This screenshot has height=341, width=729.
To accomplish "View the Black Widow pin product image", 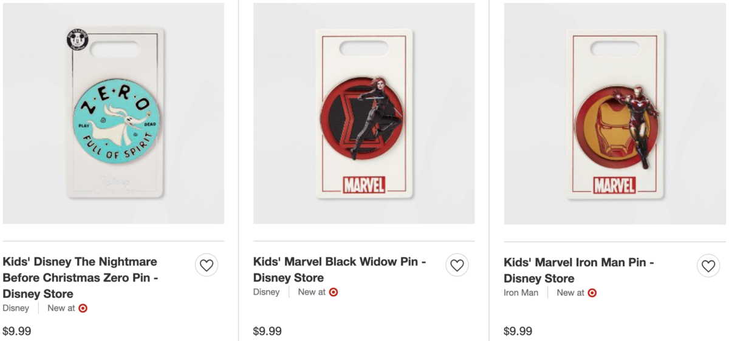I will pyautogui.click(x=364, y=113).
